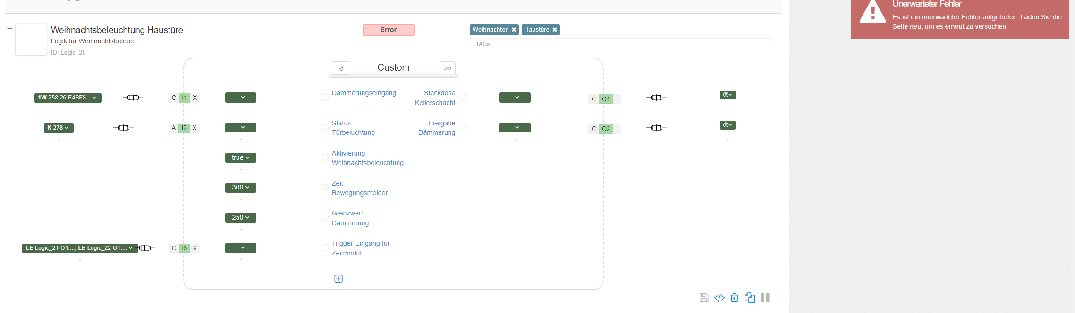The height and width of the screenshot is (313, 1075).
Task: Open the 1W 258 26.E4BF8 source dropdown
Action: (68, 98)
